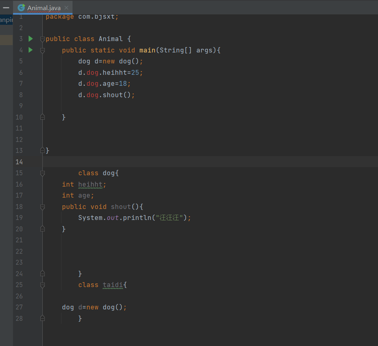This screenshot has width=378, height=346.
Task: Click the 'main' method name on line 4
Action: click(x=147, y=50)
